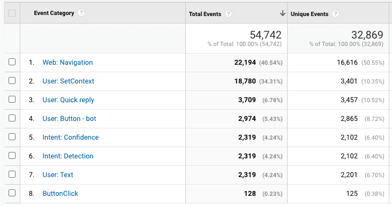This screenshot has height=206, width=392.
Task: Open the User: SetContext category link
Action: coord(68,81)
